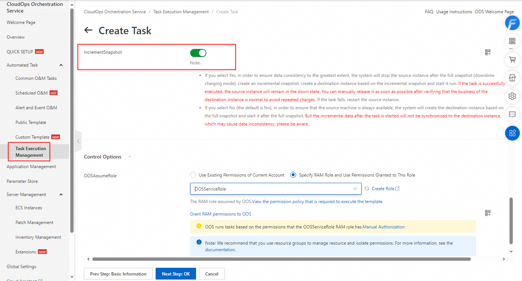
Task: Click the main page vertical scrollbar thumb
Action: (x=511, y=221)
